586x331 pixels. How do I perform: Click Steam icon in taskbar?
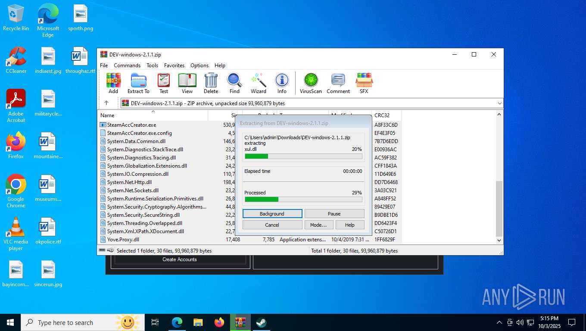262,322
